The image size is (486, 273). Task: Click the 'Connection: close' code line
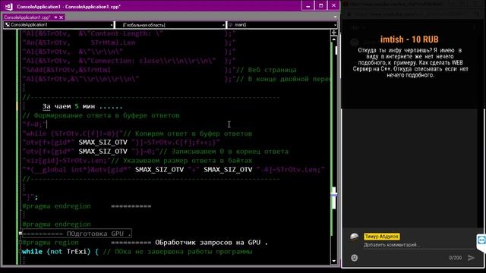pyautogui.click(x=129, y=61)
